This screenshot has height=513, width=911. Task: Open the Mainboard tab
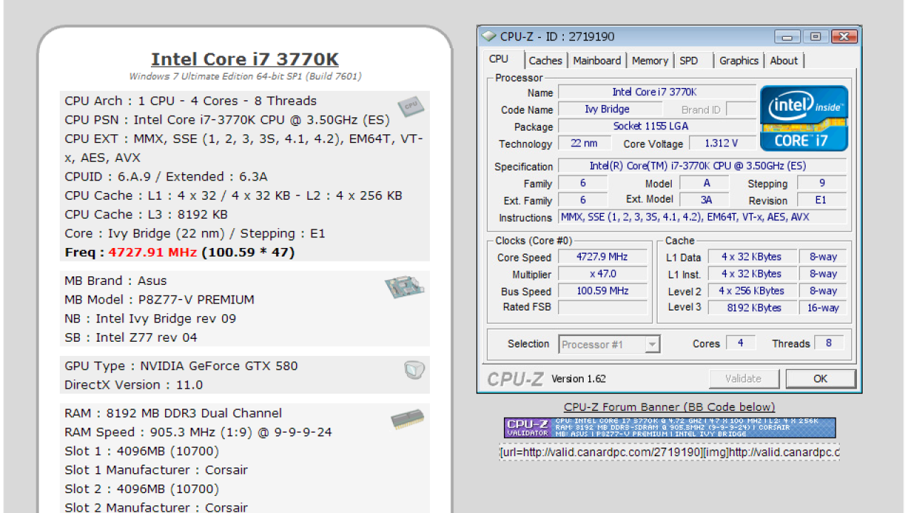(597, 61)
